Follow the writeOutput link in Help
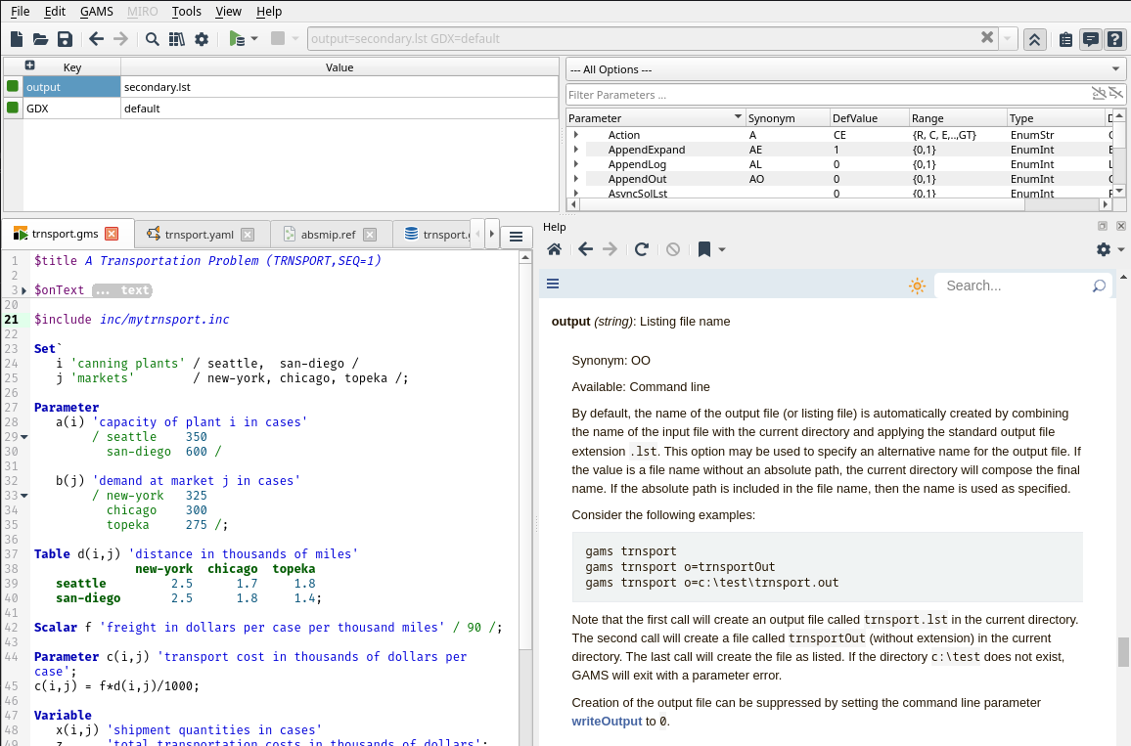1131x746 pixels. point(607,722)
